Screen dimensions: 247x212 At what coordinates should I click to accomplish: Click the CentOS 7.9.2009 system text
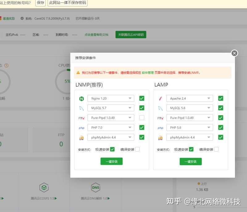(52, 18)
